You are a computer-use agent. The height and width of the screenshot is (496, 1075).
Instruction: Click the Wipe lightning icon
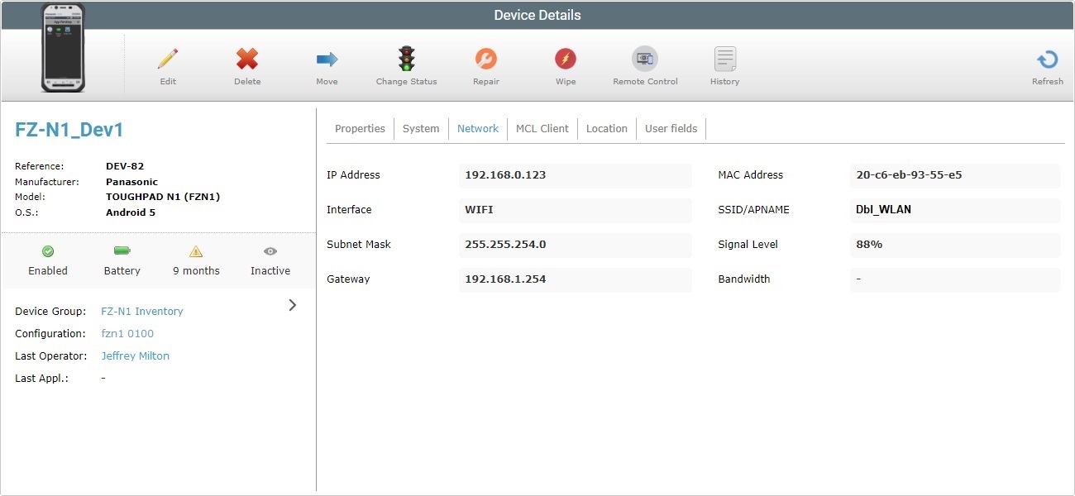(x=566, y=60)
